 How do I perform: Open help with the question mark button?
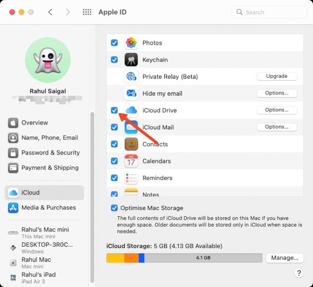click(x=299, y=273)
